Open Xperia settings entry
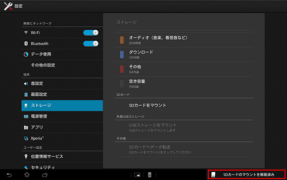This screenshot has width=287, height=180. [x=62, y=138]
